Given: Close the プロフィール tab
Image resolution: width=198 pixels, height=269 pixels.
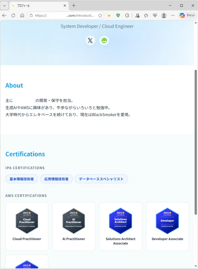Looking at the screenshot, I should point(65,6).
